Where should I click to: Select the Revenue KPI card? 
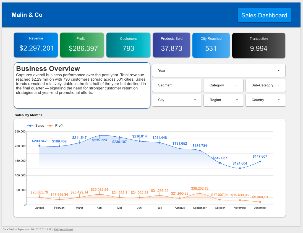click(x=36, y=45)
